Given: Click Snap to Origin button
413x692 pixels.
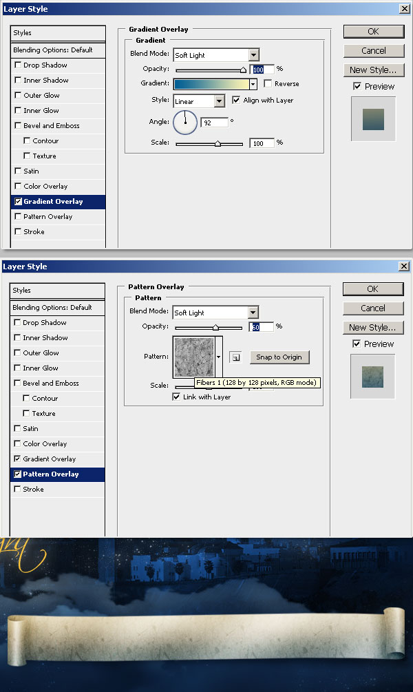Looking at the screenshot, I should [279, 357].
